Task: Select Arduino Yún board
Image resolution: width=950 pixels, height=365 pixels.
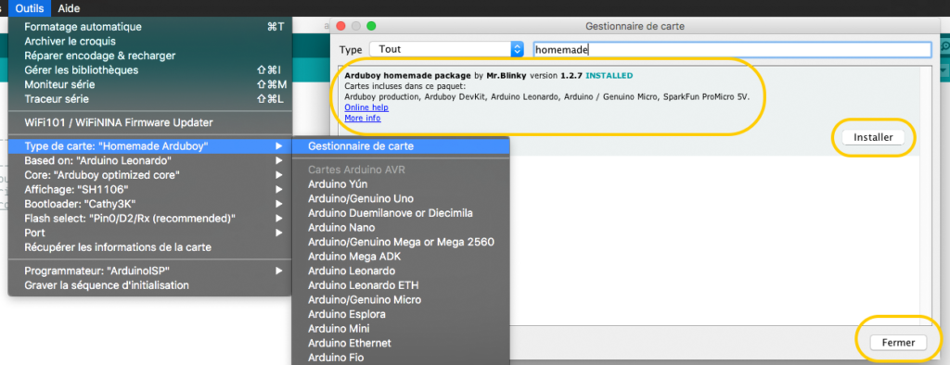Action: [x=401, y=184]
